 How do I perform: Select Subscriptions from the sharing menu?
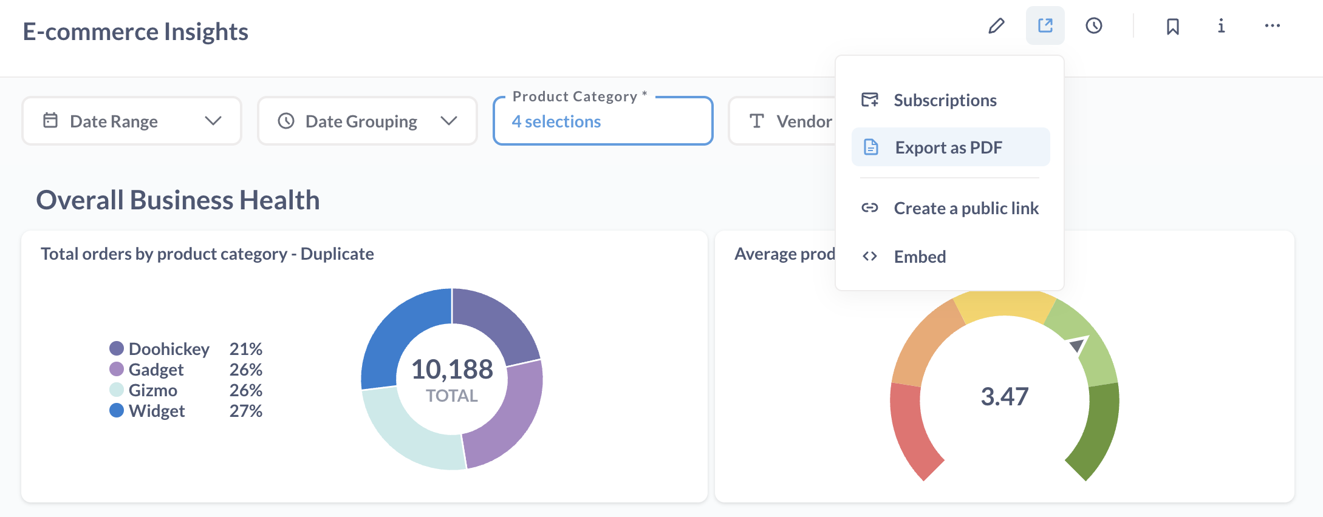[945, 100]
